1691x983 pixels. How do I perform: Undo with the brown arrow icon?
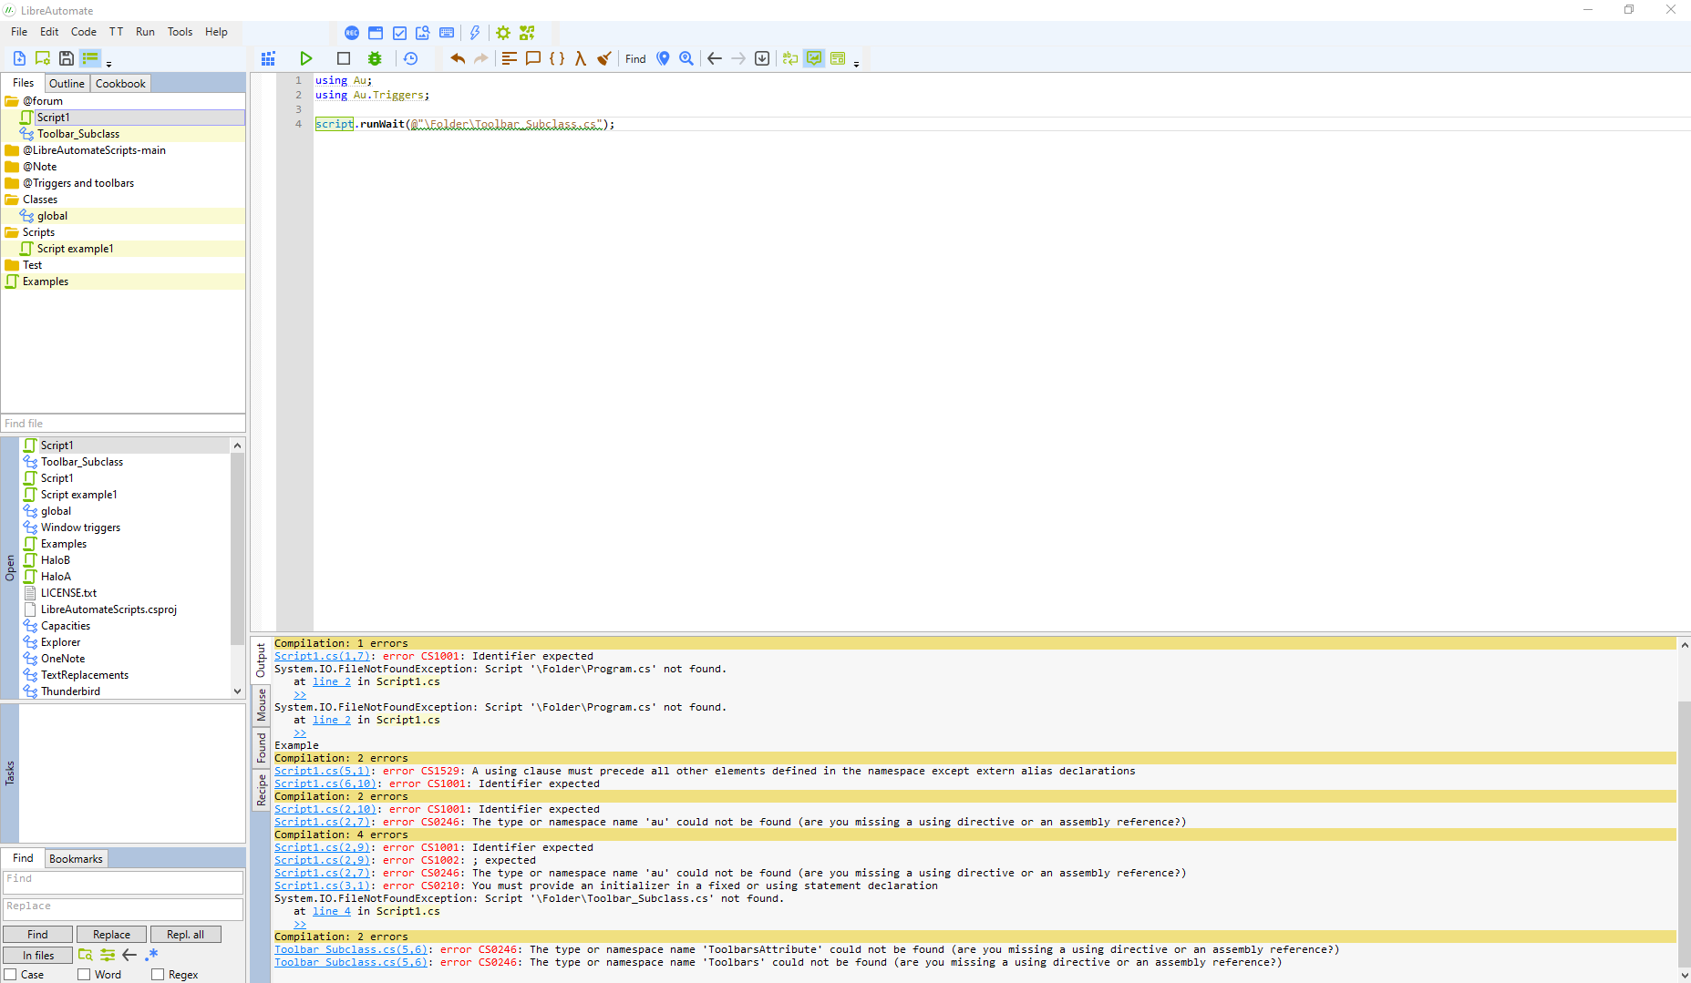[458, 58]
